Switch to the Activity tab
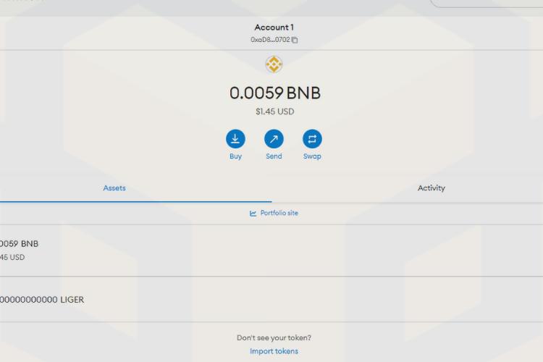The height and width of the screenshot is (362, 543). (x=432, y=188)
